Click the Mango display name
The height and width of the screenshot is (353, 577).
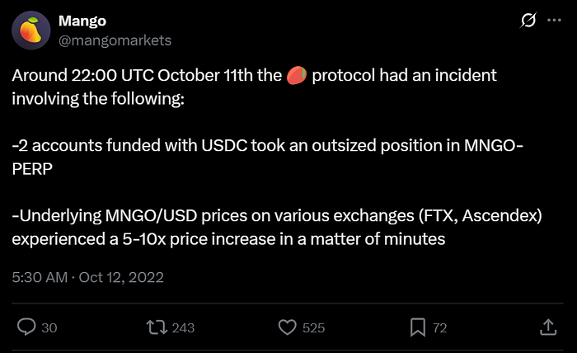click(82, 21)
